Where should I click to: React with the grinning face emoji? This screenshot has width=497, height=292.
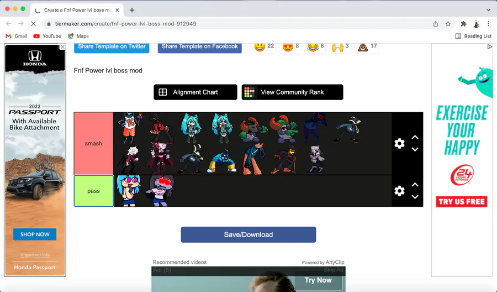pos(260,46)
